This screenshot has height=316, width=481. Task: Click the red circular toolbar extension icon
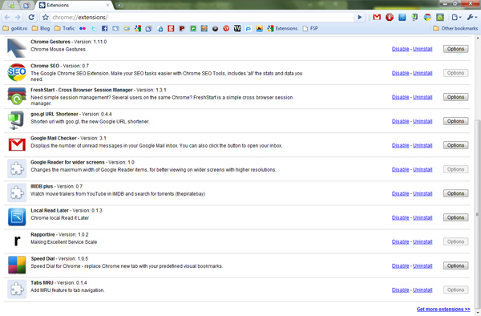pyautogui.click(x=390, y=18)
